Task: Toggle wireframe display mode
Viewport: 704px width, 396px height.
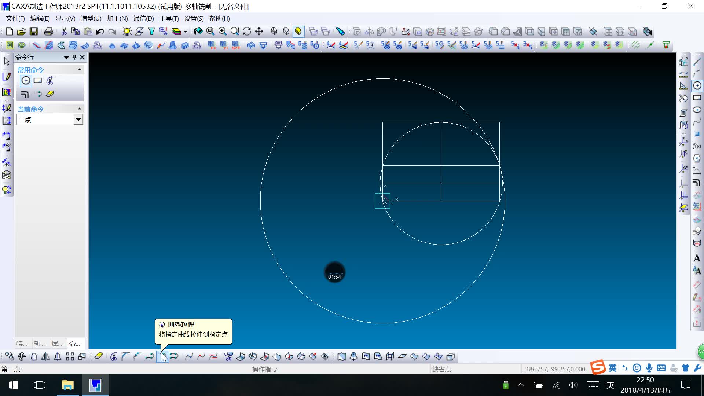Action: [x=274, y=32]
